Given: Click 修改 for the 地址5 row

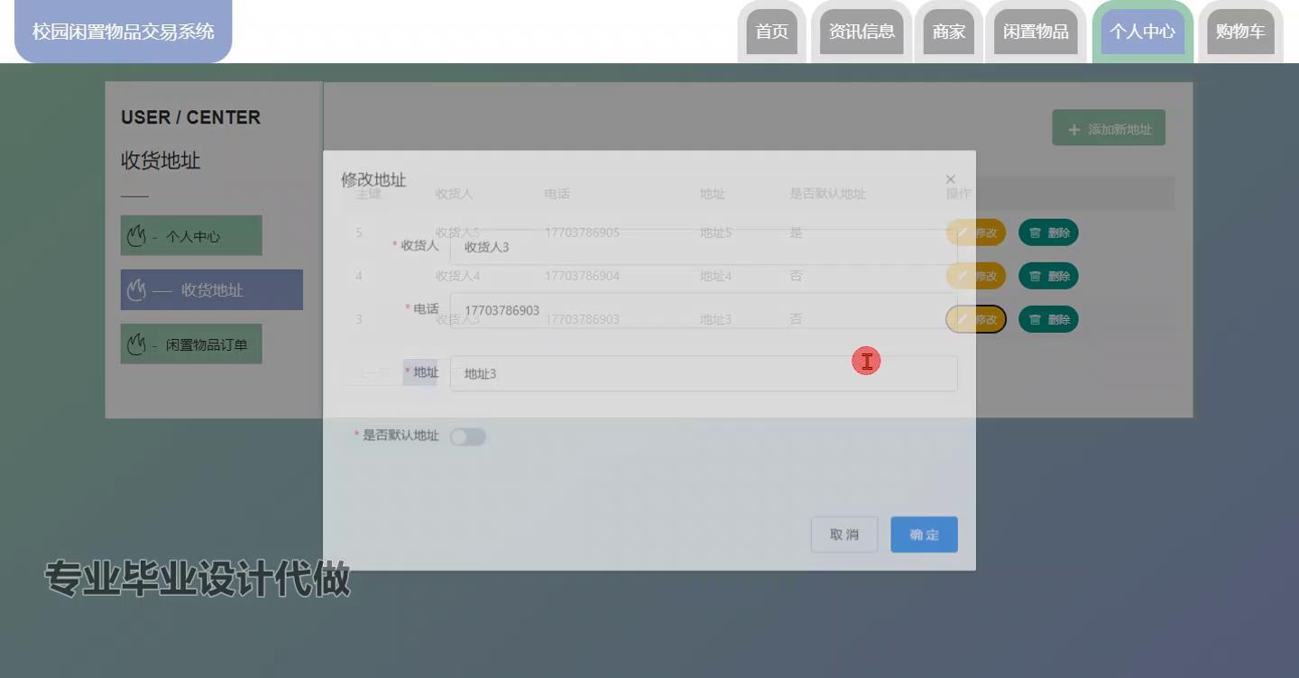Looking at the screenshot, I should click(976, 233).
